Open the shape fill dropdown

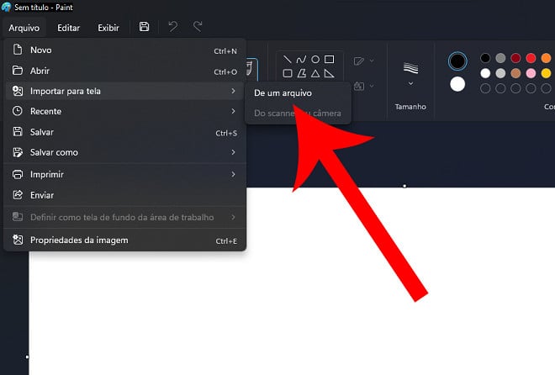pos(363,86)
